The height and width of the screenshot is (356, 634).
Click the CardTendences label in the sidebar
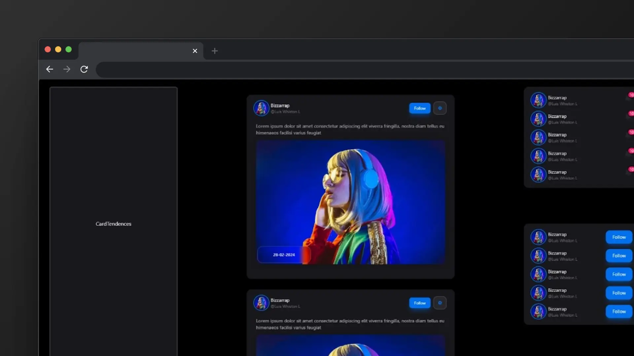coord(113,223)
